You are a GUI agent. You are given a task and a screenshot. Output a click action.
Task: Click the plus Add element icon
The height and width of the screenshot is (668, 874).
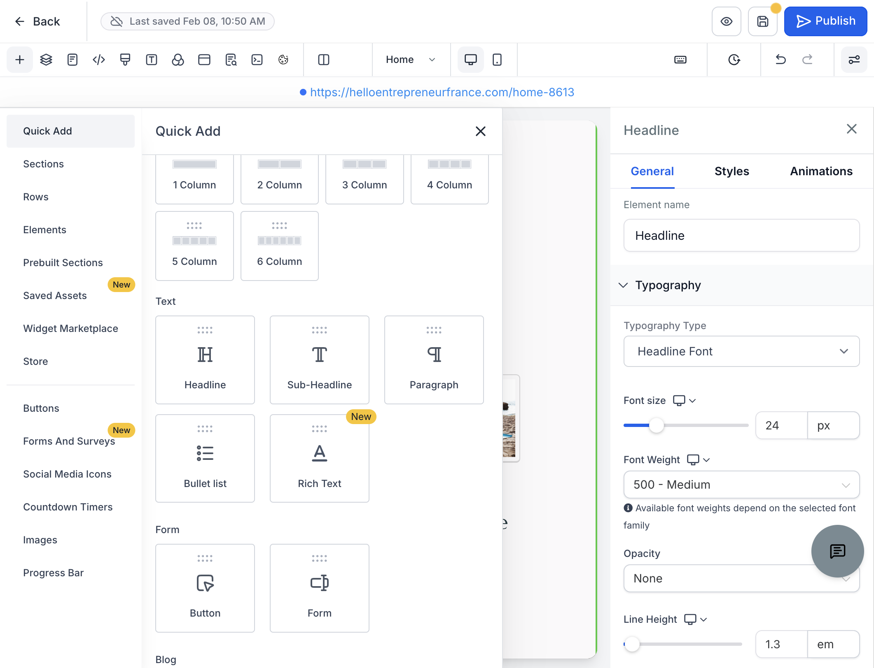(x=19, y=60)
